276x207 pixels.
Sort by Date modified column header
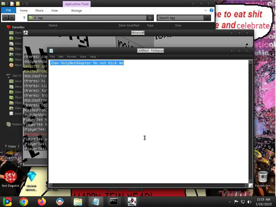coord(129,25)
